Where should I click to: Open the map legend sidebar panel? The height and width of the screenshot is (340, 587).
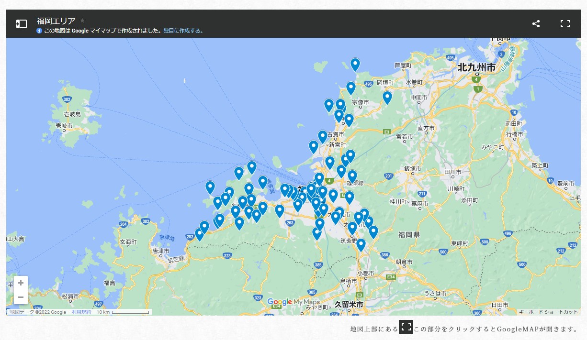point(21,24)
